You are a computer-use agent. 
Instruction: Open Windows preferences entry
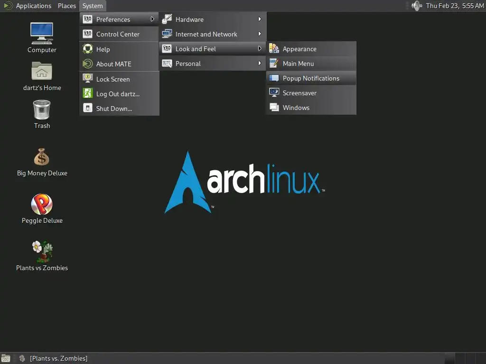pos(311,108)
